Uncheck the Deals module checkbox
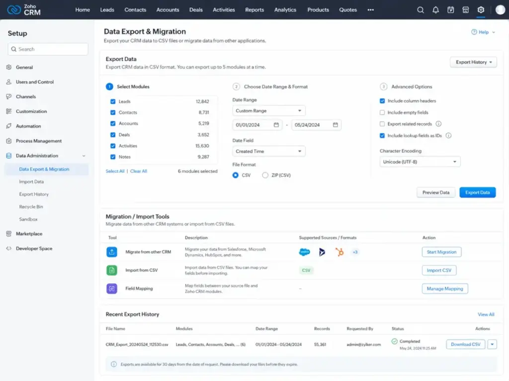The width and height of the screenshot is (509, 381). click(113, 135)
